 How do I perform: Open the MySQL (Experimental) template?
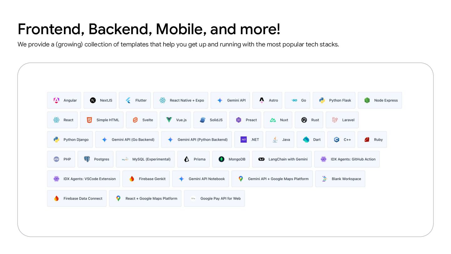[x=145, y=159]
